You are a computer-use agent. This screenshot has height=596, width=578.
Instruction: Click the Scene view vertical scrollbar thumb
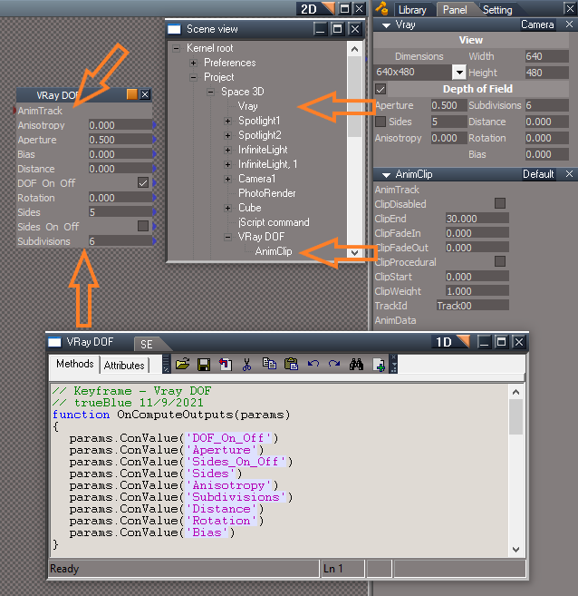coord(354,96)
